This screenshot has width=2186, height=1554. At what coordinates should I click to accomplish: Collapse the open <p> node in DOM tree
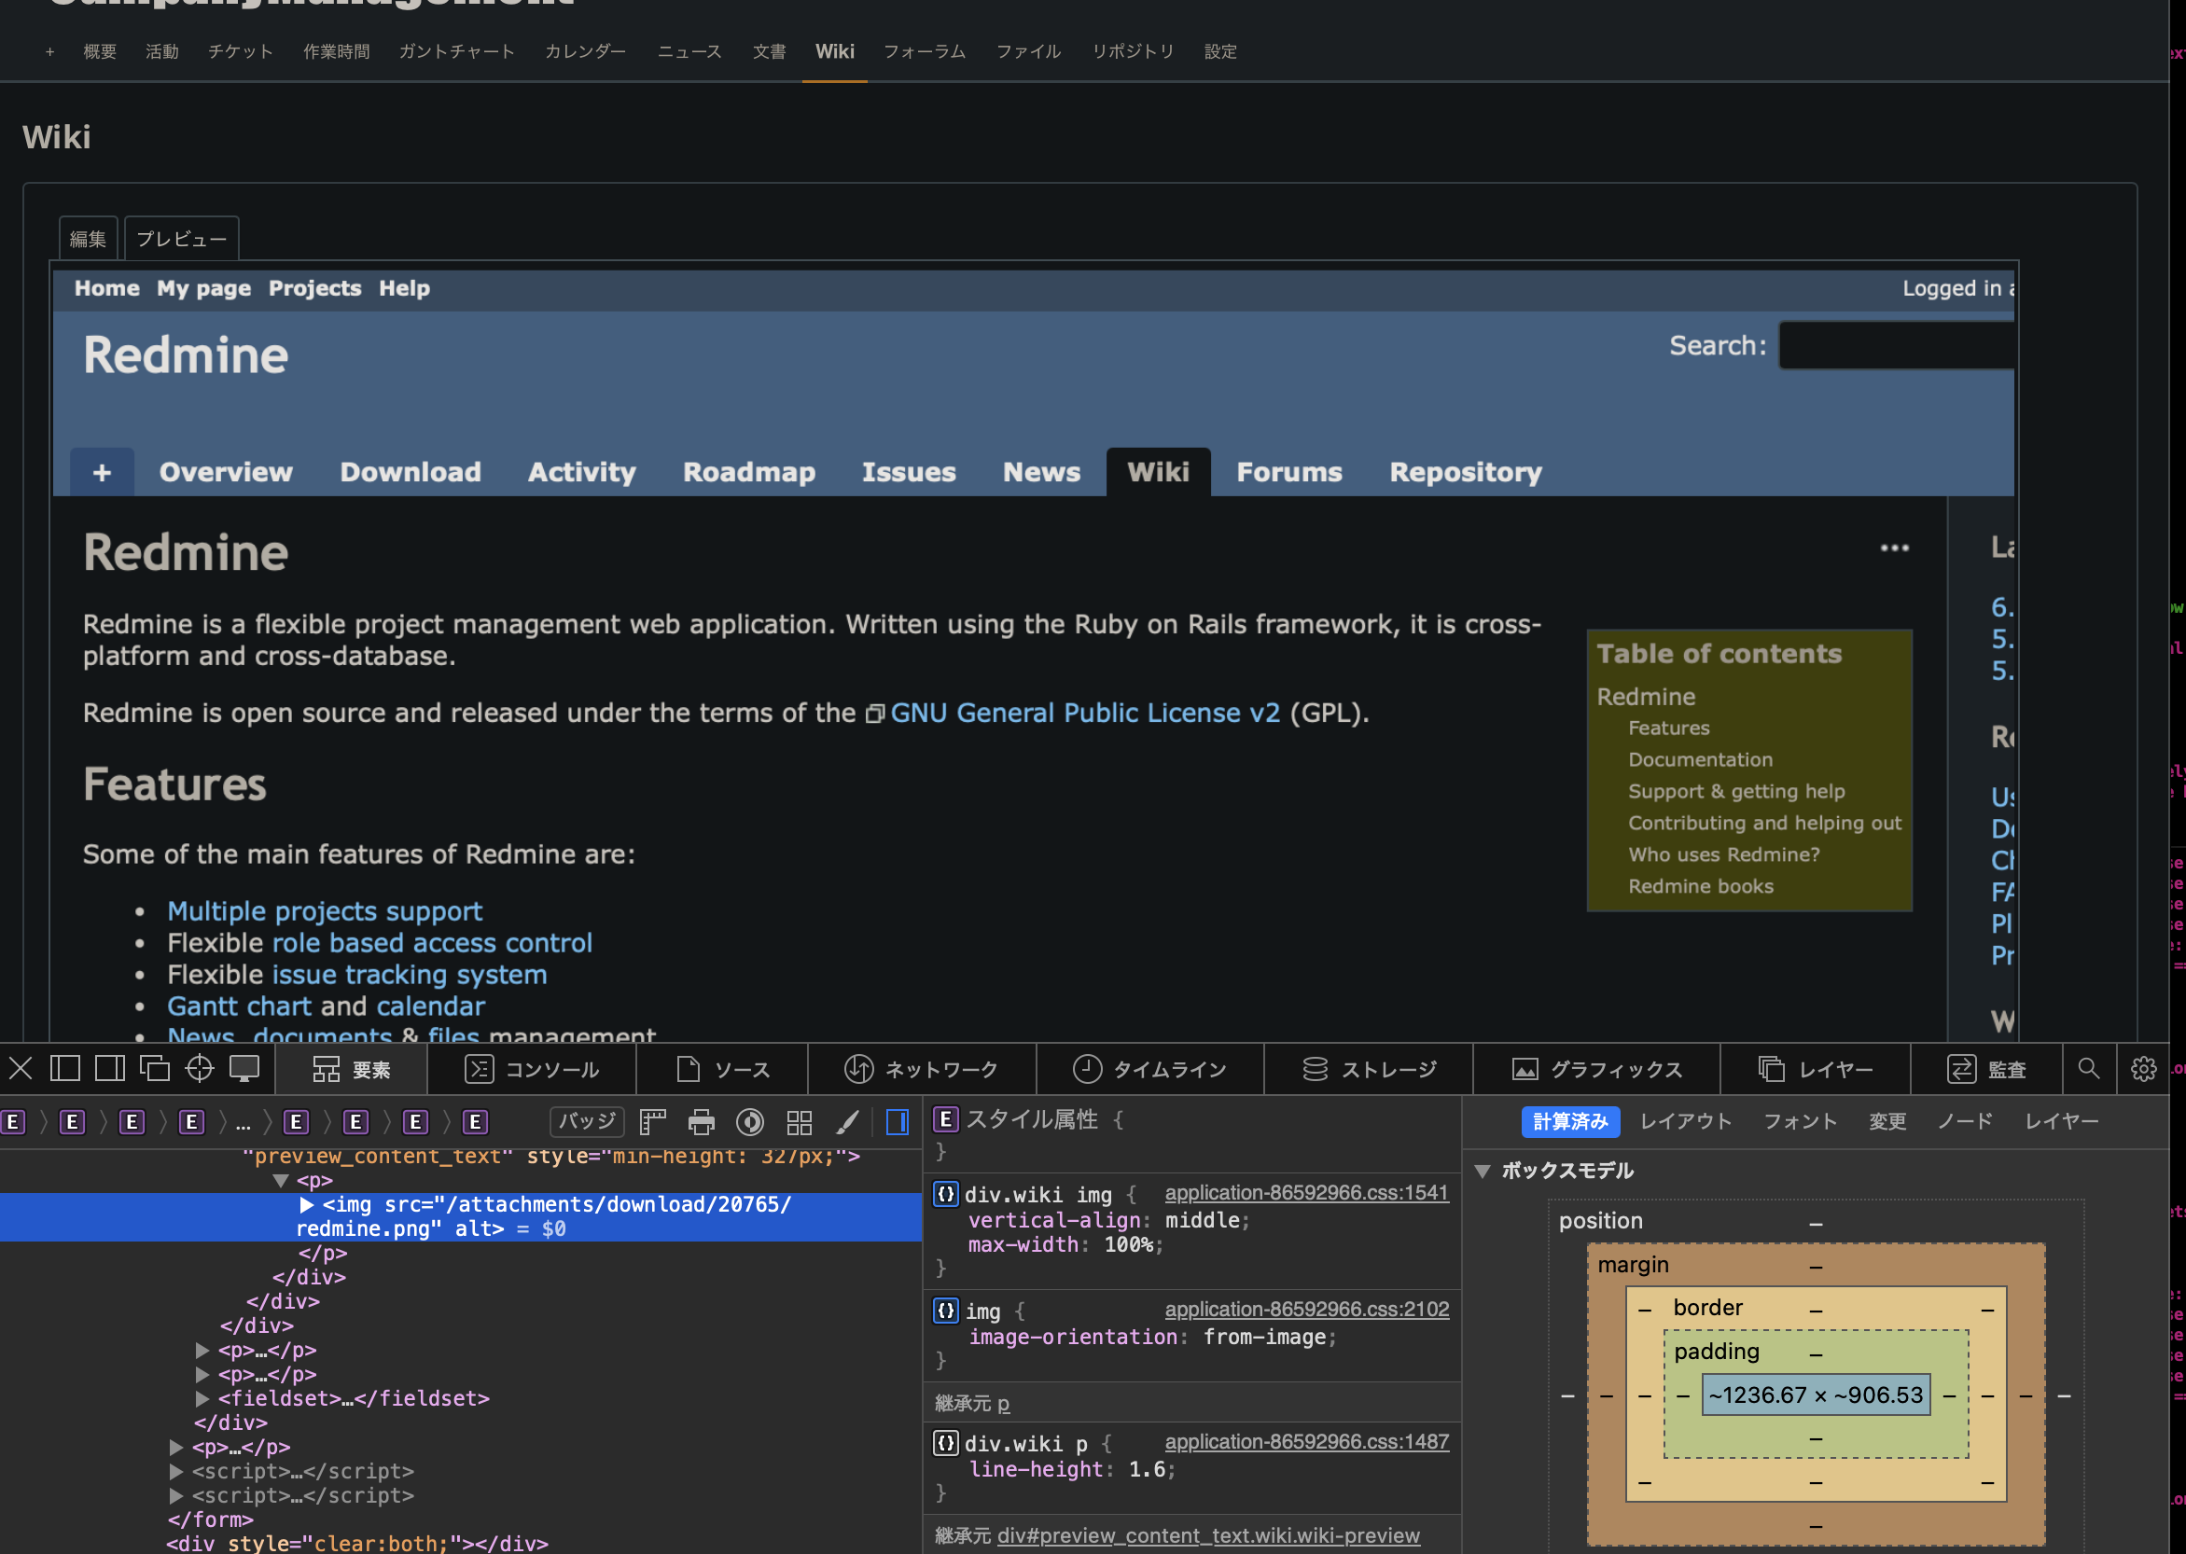pyautogui.click(x=281, y=1181)
